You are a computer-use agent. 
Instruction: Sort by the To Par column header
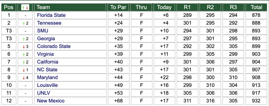[118, 7]
